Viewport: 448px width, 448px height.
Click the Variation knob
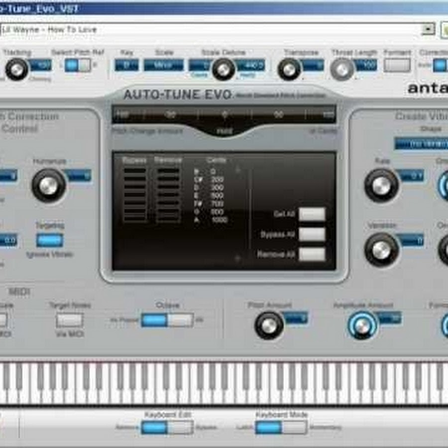381,249
